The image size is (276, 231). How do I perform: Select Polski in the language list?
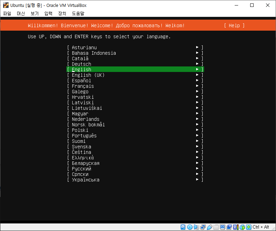pos(135,130)
